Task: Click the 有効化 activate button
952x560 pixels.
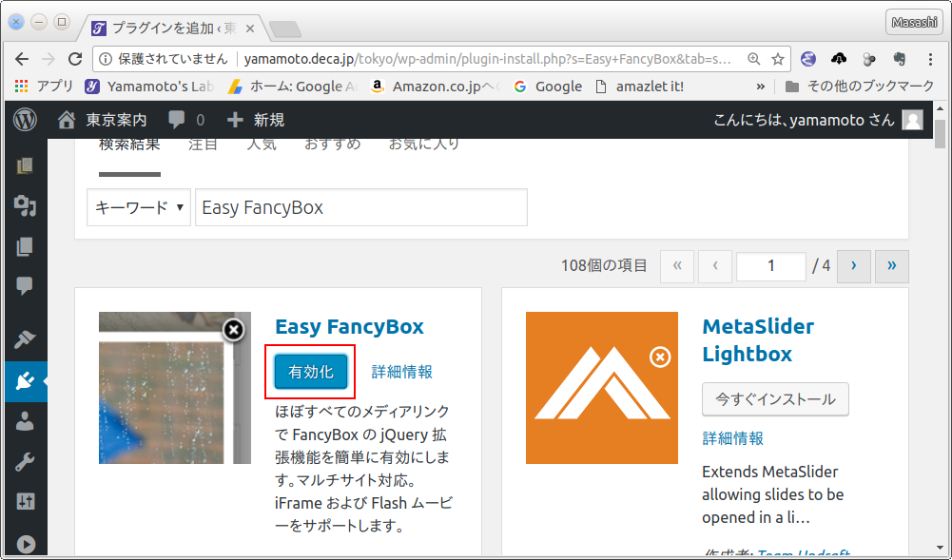Action: point(311,372)
